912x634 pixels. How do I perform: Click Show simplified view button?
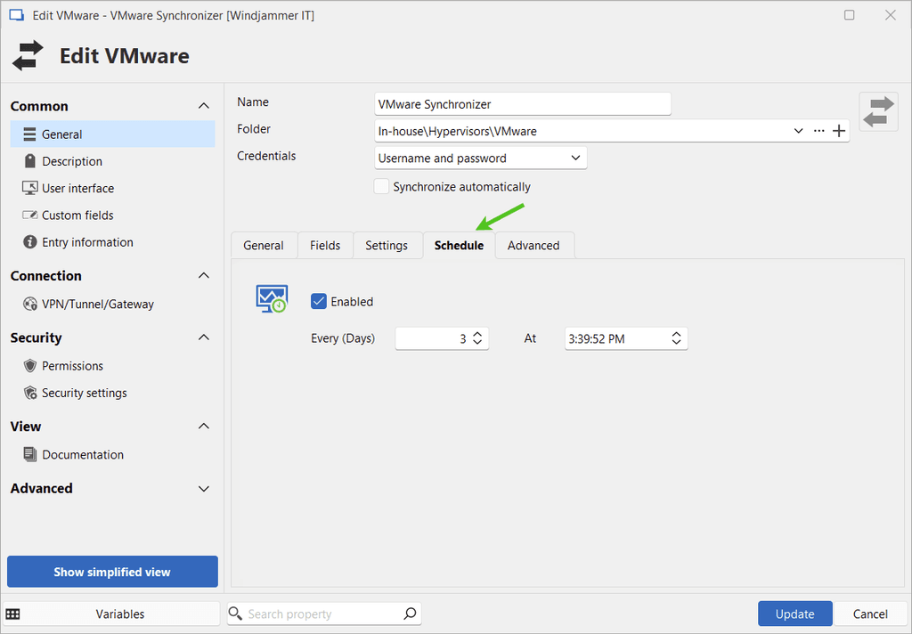(x=112, y=572)
